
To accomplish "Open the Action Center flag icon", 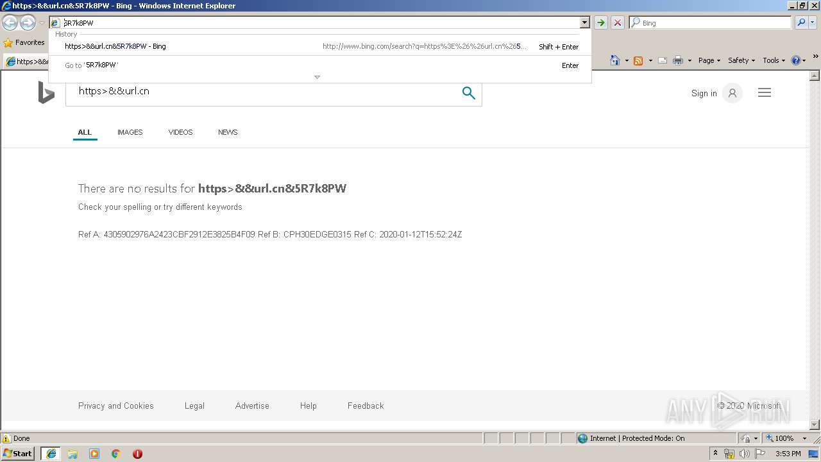I will point(760,454).
